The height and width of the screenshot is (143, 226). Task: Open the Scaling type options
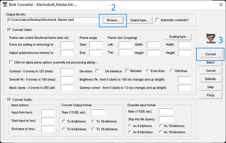click(x=178, y=37)
